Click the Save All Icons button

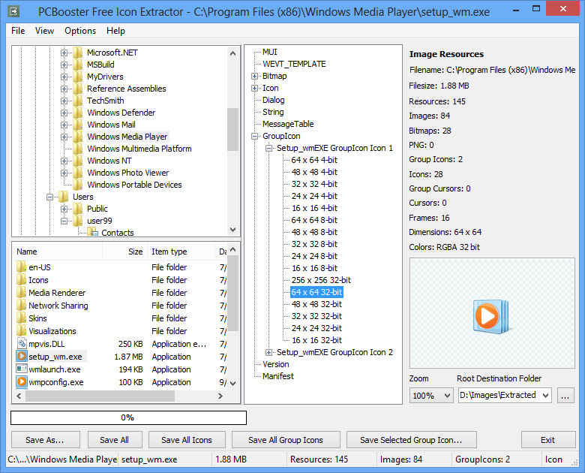click(x=187, y=440)
